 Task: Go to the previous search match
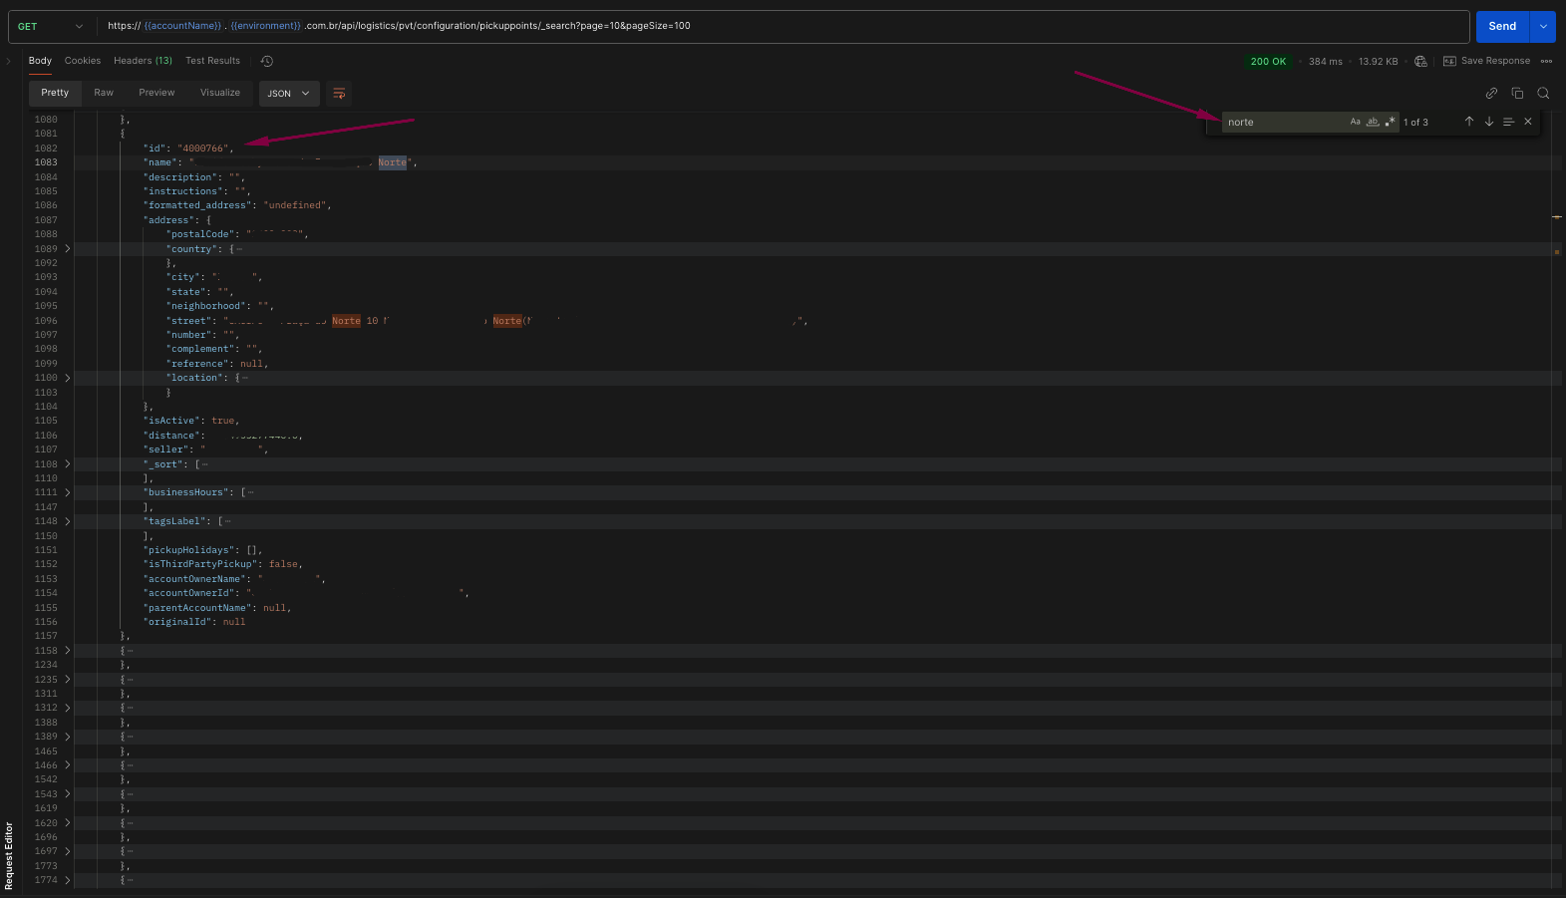pos(1469,122)
